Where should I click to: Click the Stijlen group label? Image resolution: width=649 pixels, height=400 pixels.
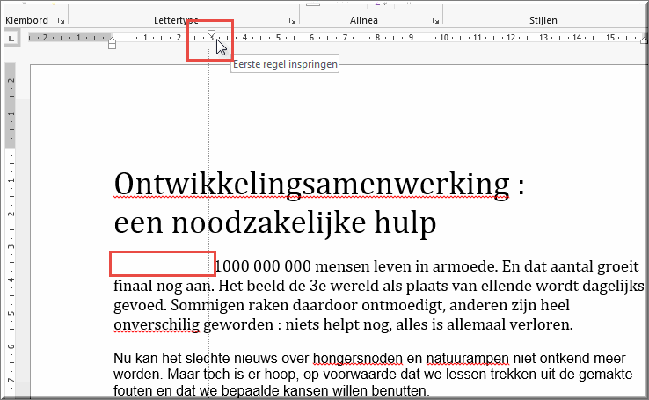tap(543, 20)
